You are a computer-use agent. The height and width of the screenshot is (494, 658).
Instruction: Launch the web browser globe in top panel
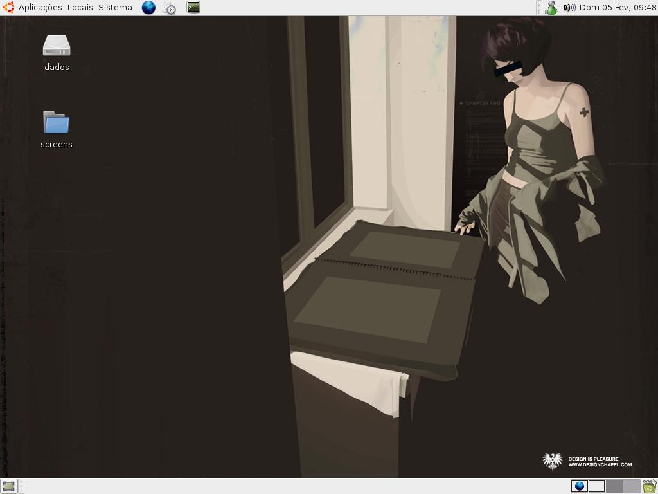coord(148,8)
